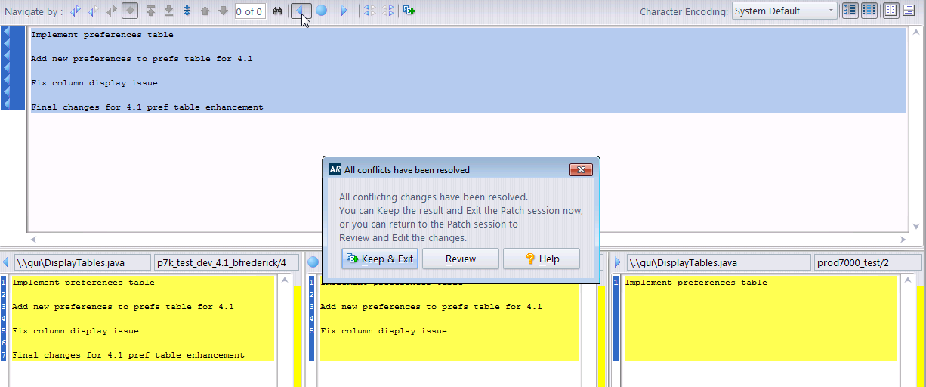
Task: Open the Character Encoding dropdown
Action: pos(784,11)
